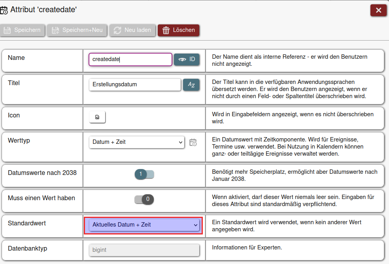Click the trash can icon on Löschen
This screenshot has width=389, height=264.
[166, 30]
